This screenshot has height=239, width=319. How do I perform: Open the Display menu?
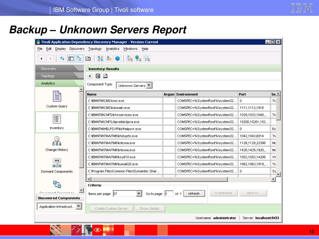pos(60,49)
